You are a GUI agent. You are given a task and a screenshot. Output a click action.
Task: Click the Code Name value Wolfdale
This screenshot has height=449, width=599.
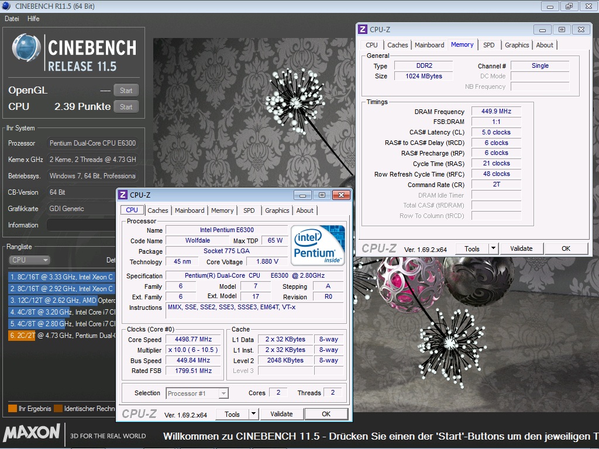click(198, 240)
